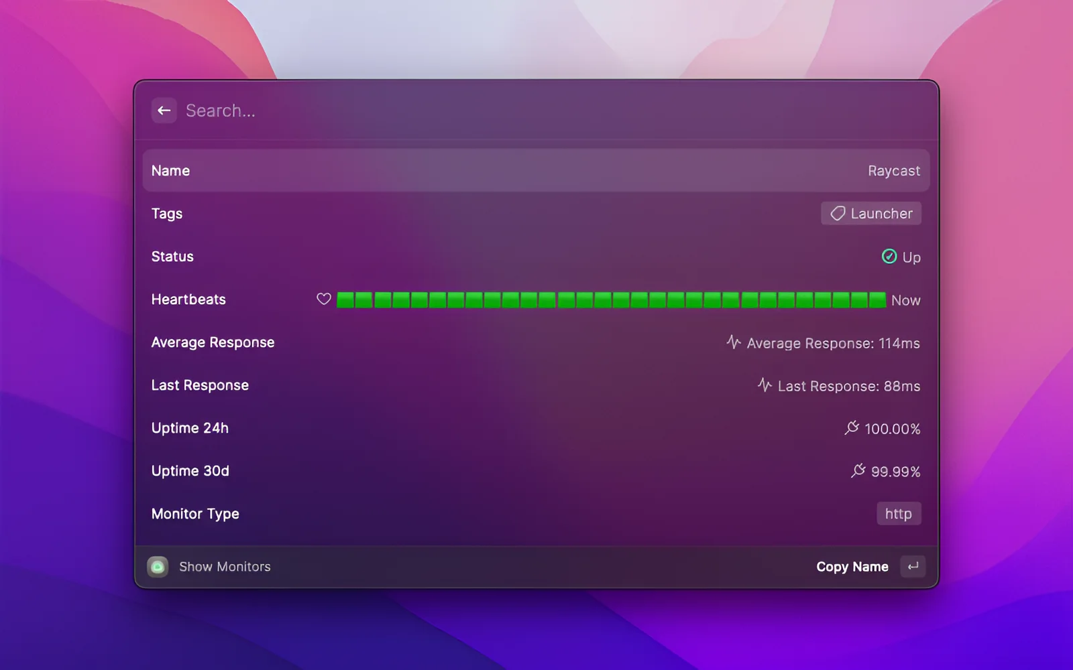Click the Up status text

point(911,257)
